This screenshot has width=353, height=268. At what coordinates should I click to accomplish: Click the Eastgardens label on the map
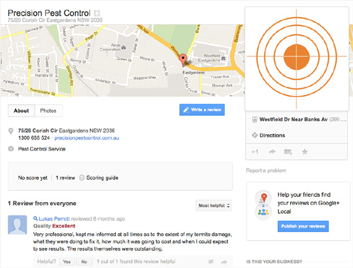click(x=194, y=72)
